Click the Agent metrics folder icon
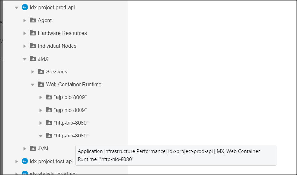This screenshot has width=297, height=175. tap(33, 20)
